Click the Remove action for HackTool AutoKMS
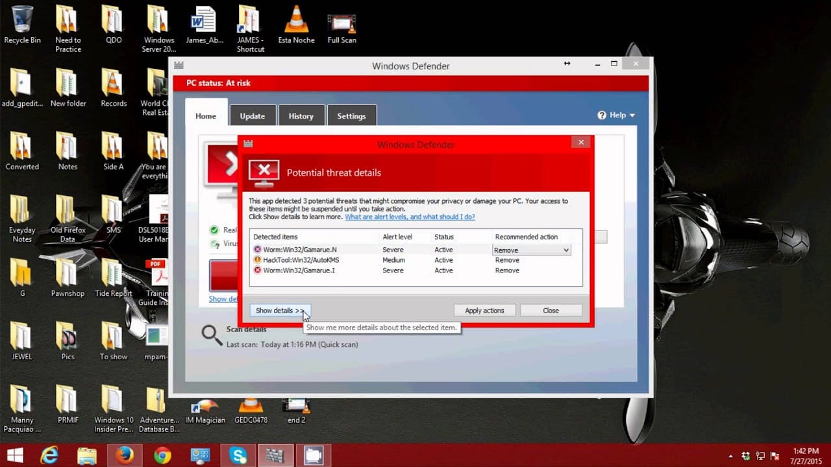Viewport: 831px width, 467px height. tap(507, 260)
